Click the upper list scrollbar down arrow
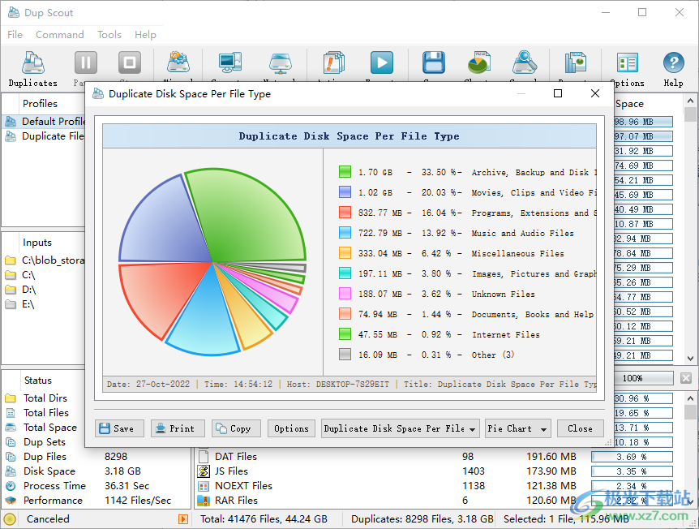699x529 pixels. tap(690, 358)
